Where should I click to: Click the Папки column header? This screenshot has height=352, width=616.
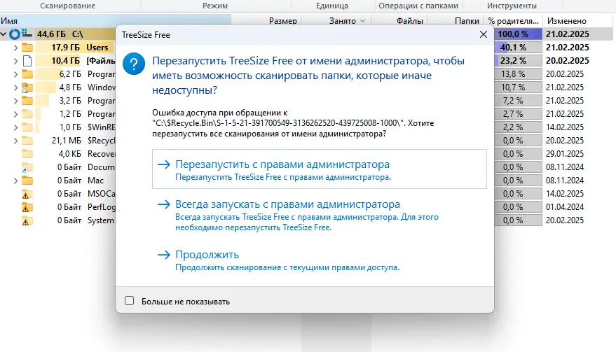pyautogui.click(x=467, y=21)
